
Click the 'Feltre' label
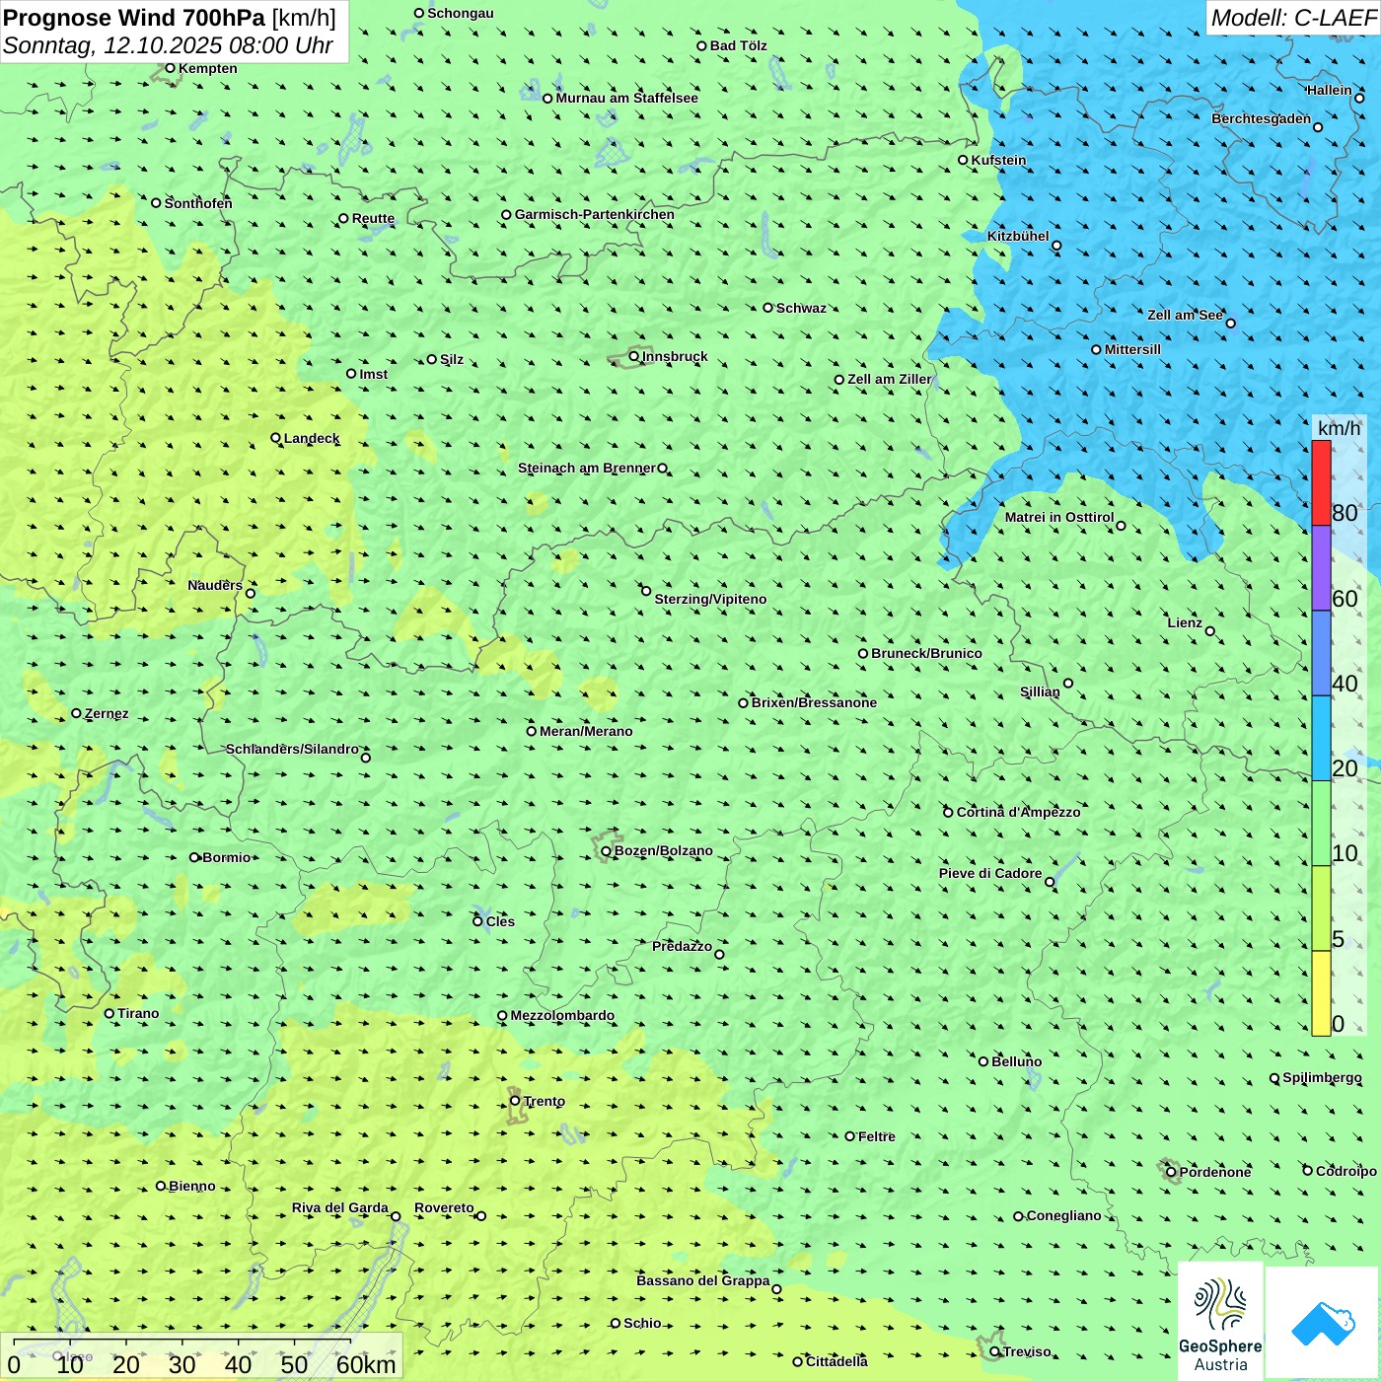[x=877, y=1136]
